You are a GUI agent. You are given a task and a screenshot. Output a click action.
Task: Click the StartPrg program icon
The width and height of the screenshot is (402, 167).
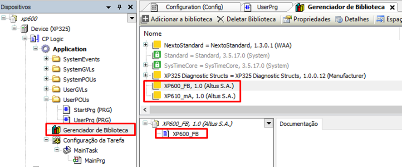click(x=66, y=110)
